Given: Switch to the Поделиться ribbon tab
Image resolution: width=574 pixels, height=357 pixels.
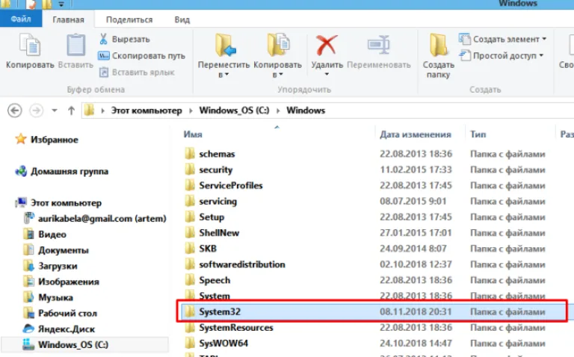Looking at the screenshot, I should point(129,19).
